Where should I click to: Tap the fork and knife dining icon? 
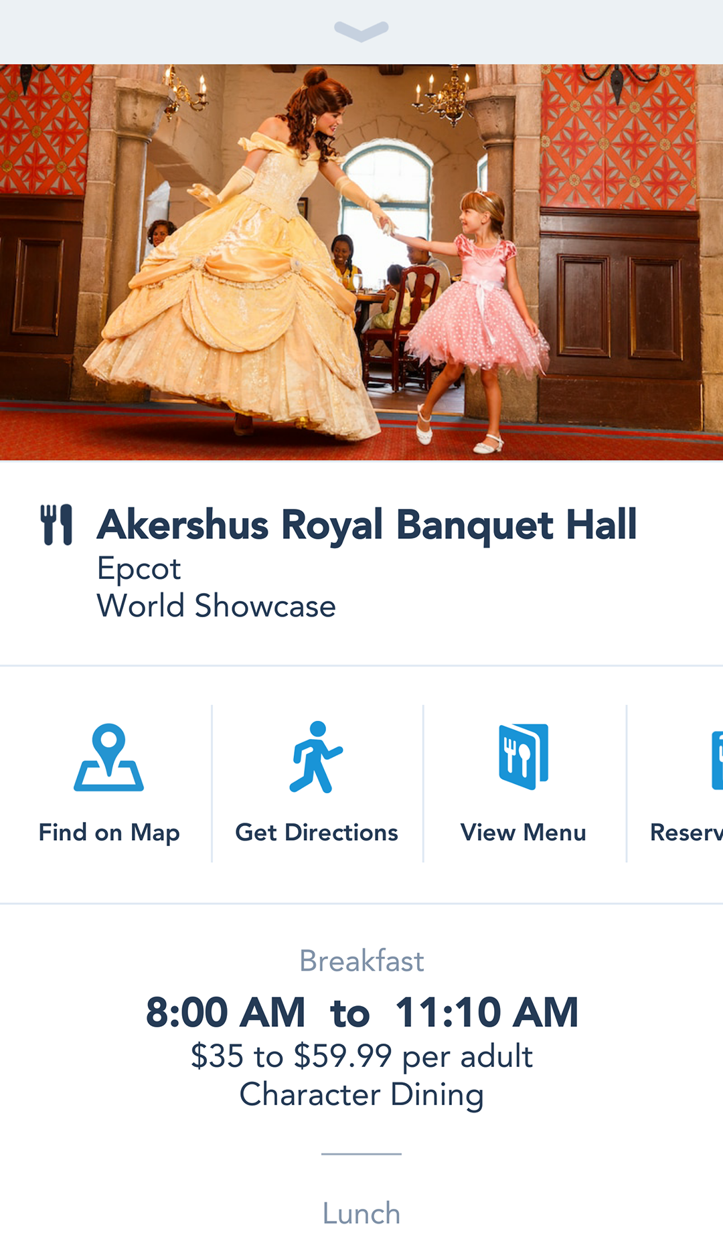coord(57,525)
